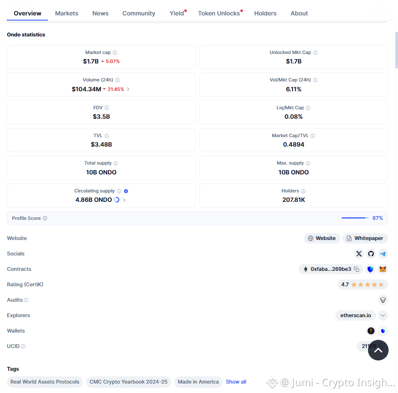Click the 0xfaba...269be3 contract chip

coord(331,269)
